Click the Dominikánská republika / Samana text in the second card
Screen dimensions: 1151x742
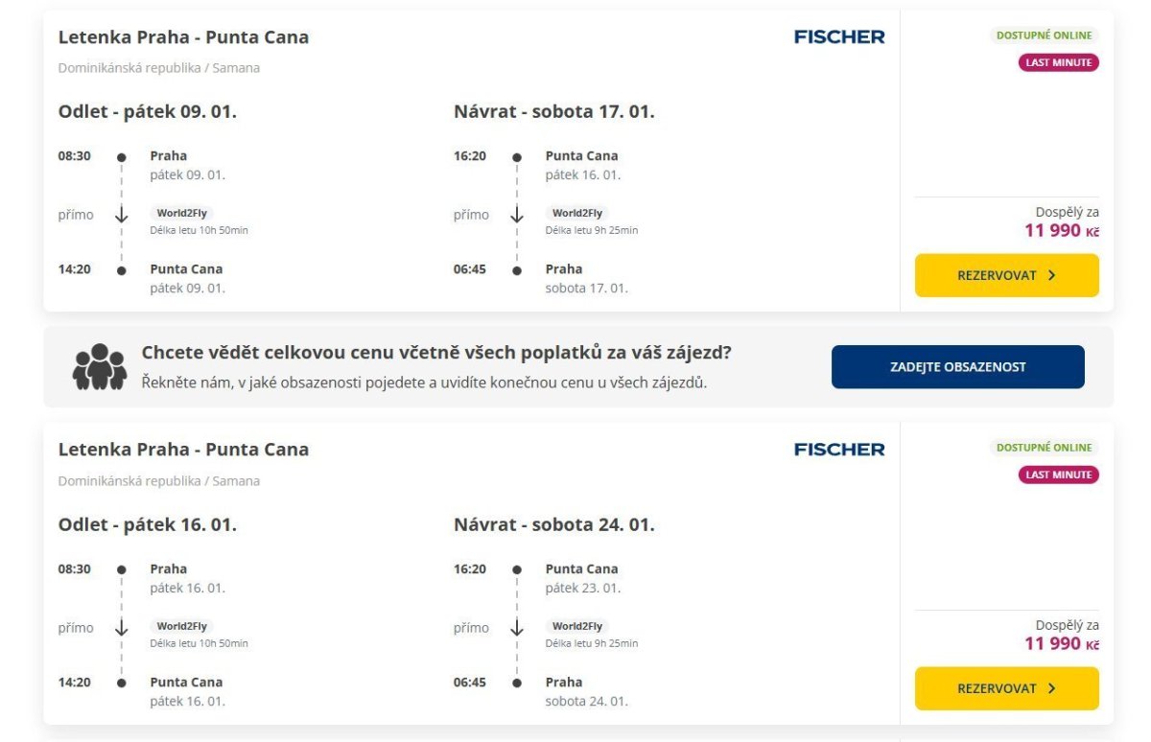tap(159, 480)
